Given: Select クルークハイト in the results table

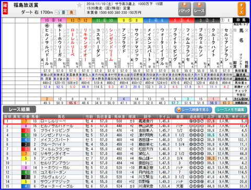Looking at the screenshot, I should (x=53, y=144).
